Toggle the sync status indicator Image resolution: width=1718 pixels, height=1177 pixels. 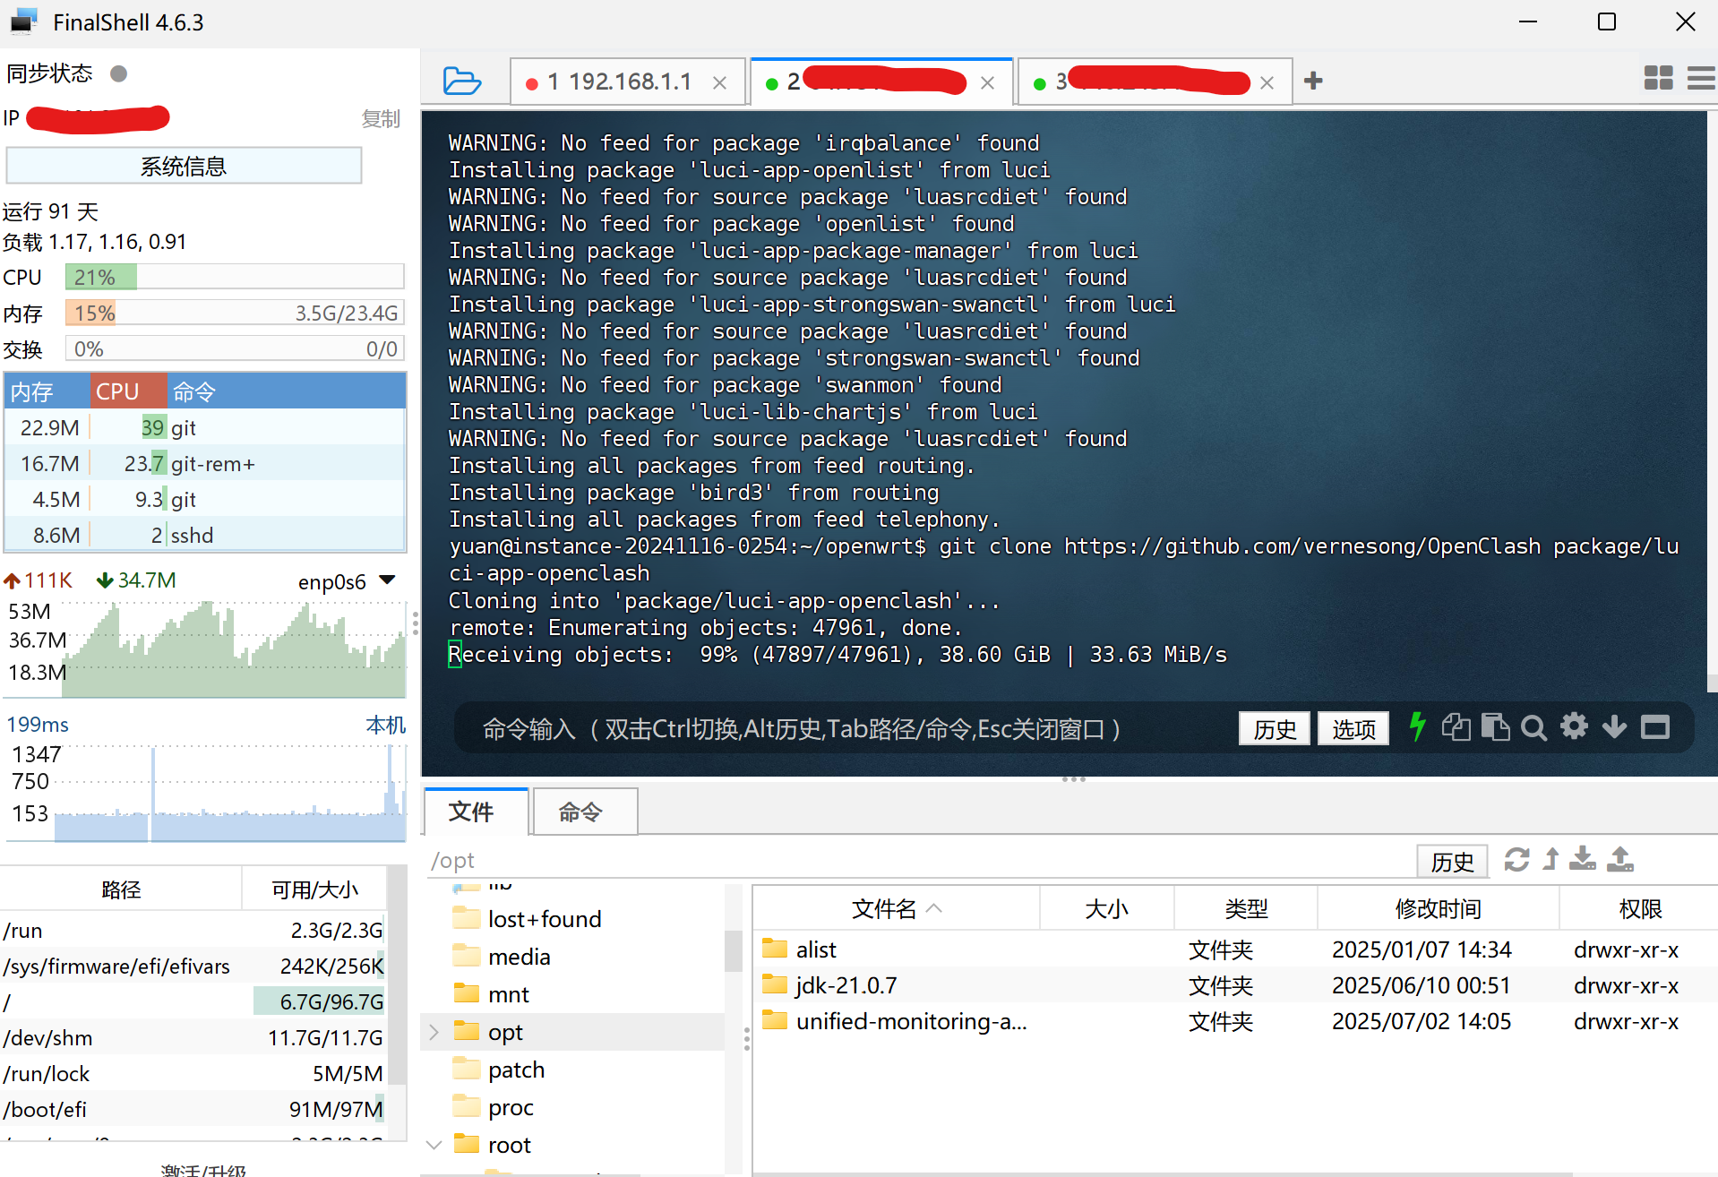pyautogui.click(x=118, y=73)
